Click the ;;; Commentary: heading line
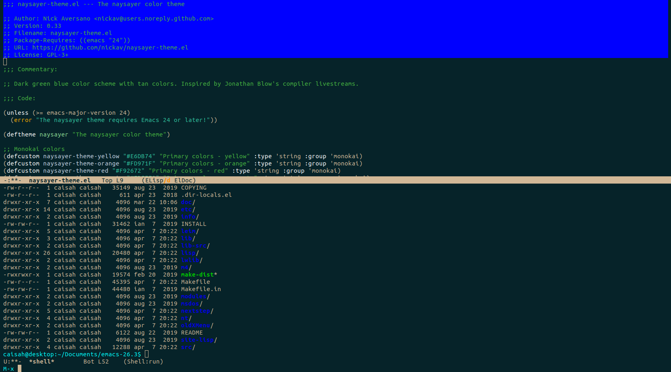The image size is (671, 372). 30,69
